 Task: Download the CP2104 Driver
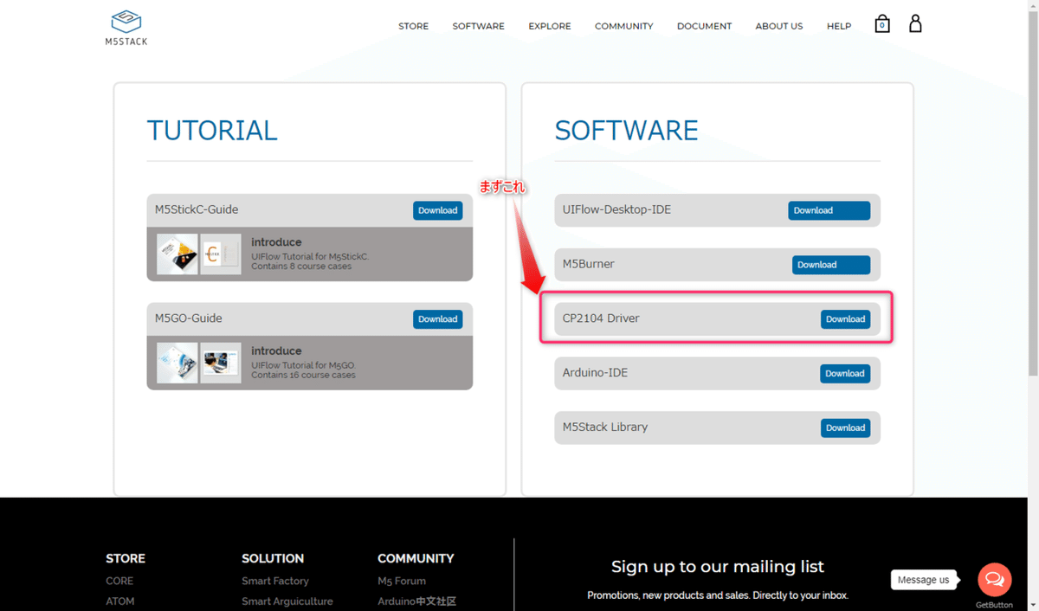845,319
